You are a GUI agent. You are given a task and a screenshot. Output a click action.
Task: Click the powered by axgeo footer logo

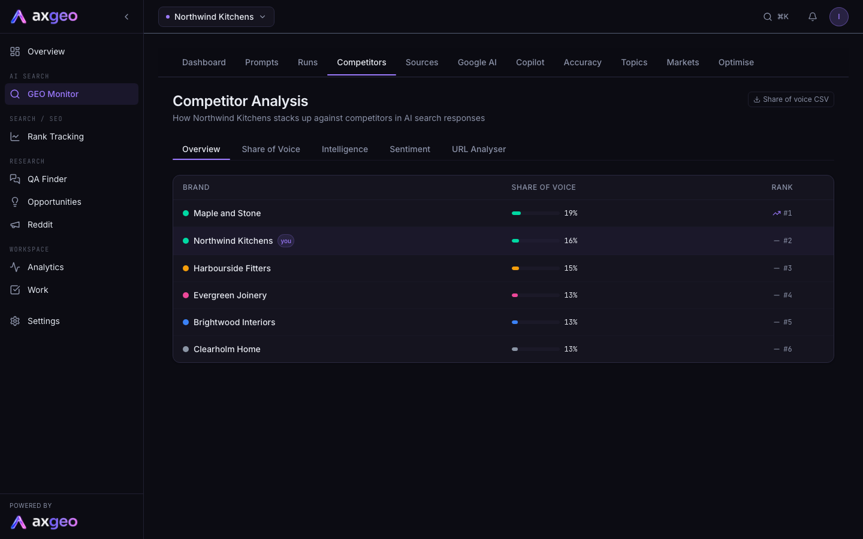[x=44, y=522]
